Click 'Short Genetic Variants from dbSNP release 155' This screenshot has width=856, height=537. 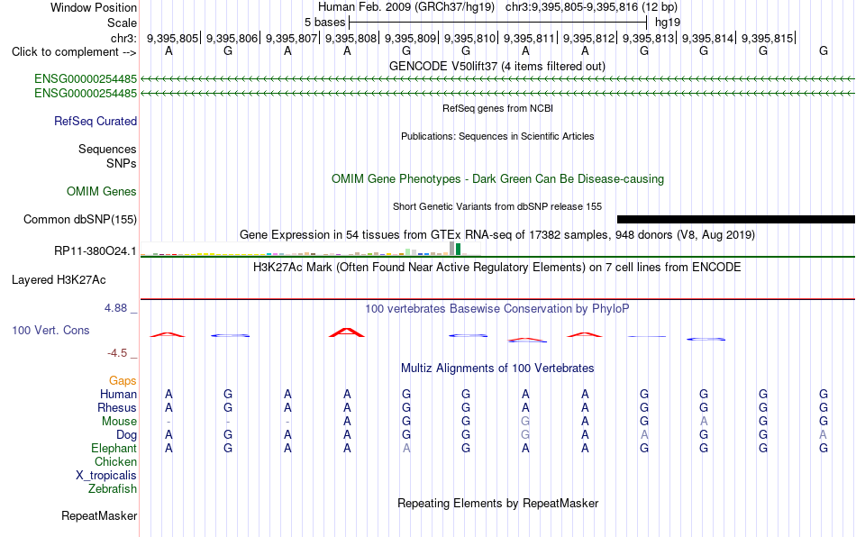[x=497, y=206]
